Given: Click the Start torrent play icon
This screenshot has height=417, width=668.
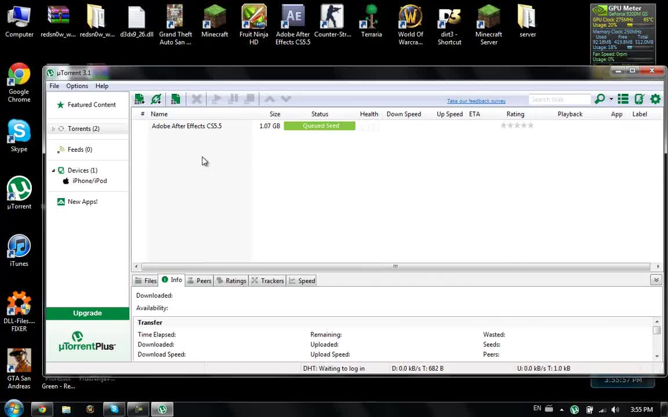Looking at the screenshot, I should pyautogui.click(x=216, y=99).
